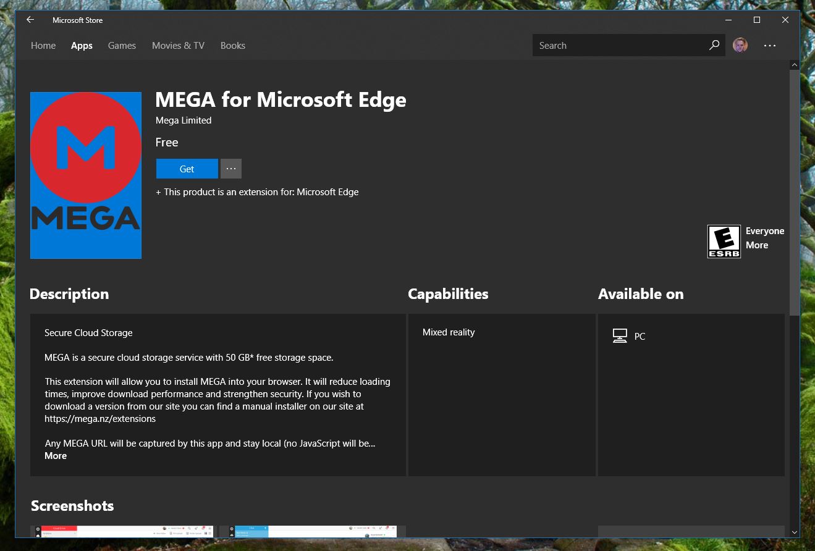815x551 pixels.
Task: Switch to the Games tab
Action: click(122, 46)
